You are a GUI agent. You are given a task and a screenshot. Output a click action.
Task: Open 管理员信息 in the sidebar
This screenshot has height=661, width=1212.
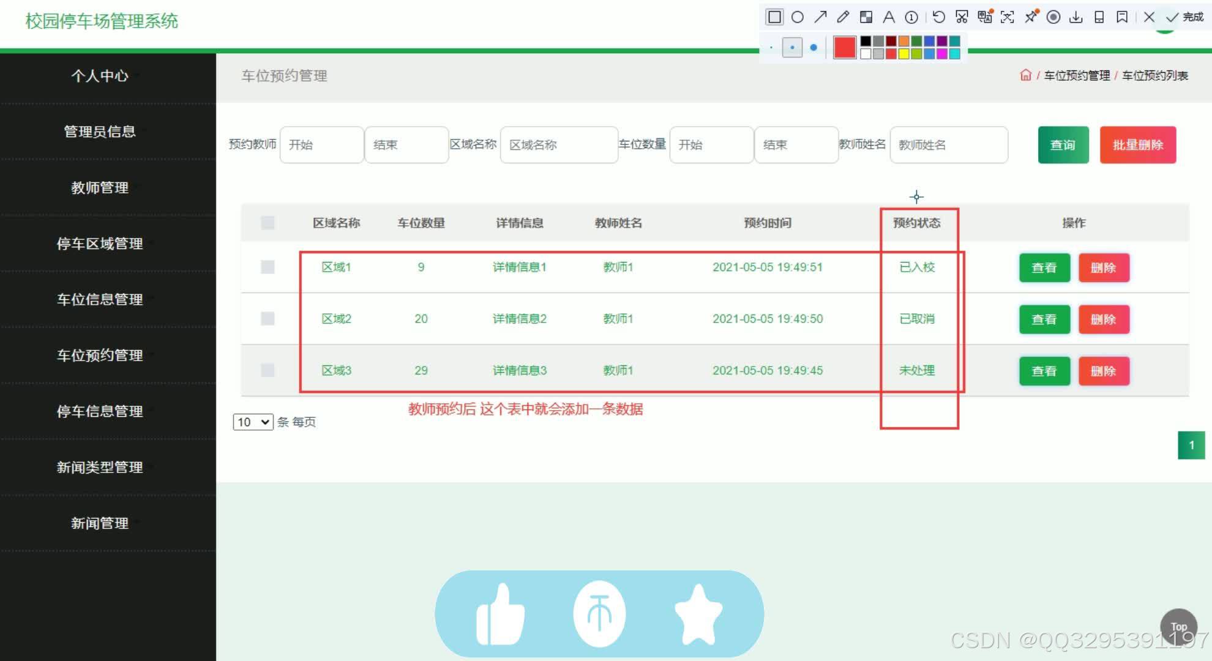(100, 132)
